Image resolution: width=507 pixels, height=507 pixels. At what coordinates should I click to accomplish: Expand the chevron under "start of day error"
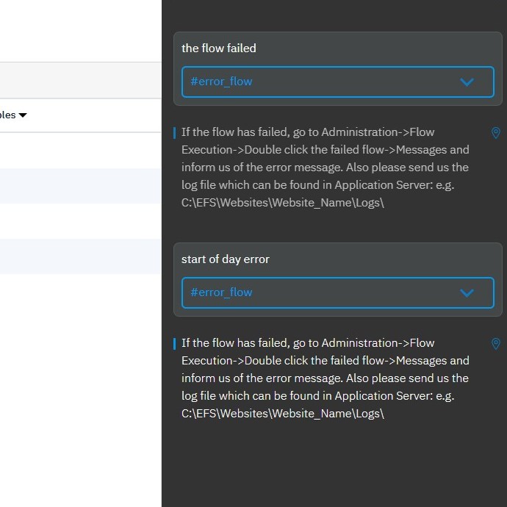coord(467,293)
